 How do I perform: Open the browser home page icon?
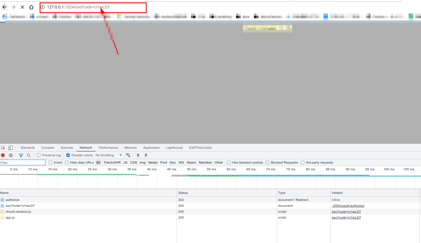[31, 7]
